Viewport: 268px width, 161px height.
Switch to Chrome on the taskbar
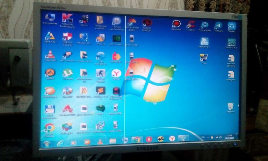coord(137,140)
